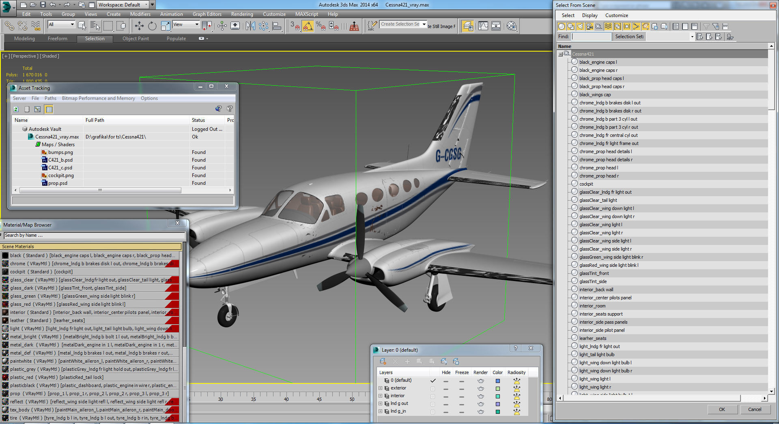Open the Align tool

[277, 26]
